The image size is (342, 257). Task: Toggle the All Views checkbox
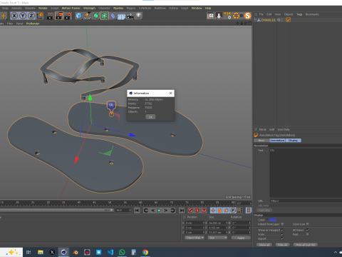(x=308, y=230)
